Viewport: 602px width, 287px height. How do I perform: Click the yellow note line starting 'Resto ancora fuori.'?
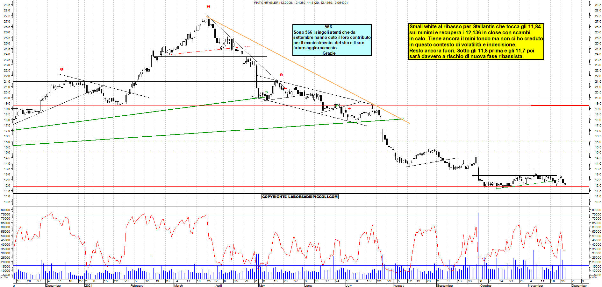pyautogui.click(x=472, y=51)
